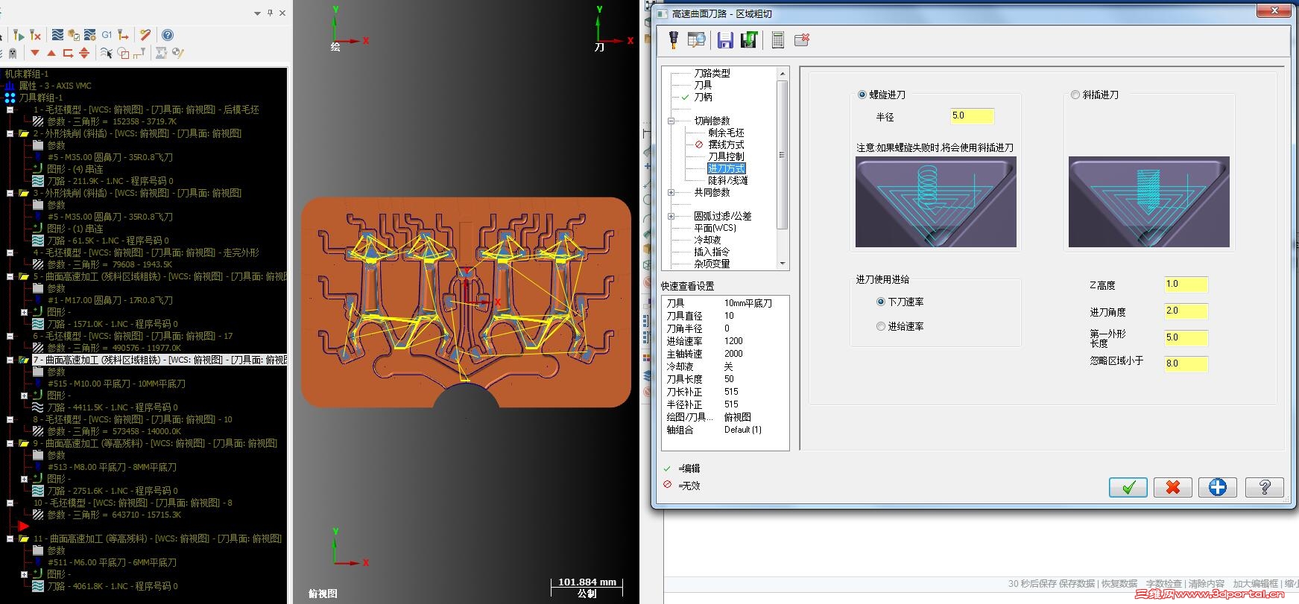Screen dimensions: 1299x604
Task: Click the tool manager icon in dialog toolbar
Action: point(674,39)
